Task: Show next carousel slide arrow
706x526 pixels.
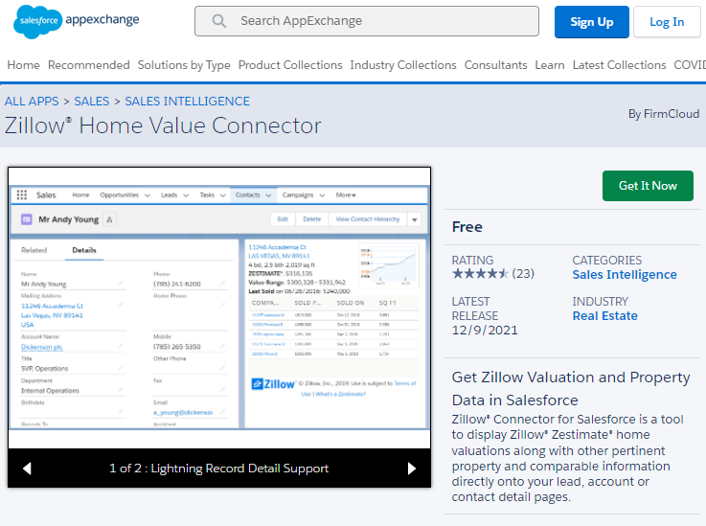Action: click(412, 469)
